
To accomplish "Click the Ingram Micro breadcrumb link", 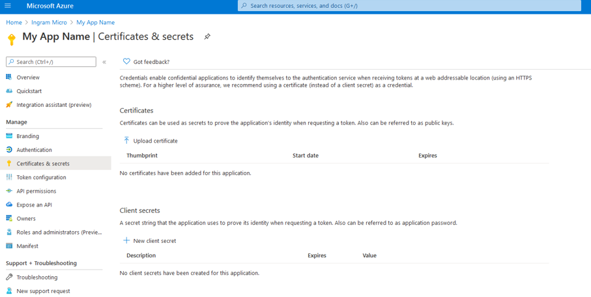I will coord(49,22).
